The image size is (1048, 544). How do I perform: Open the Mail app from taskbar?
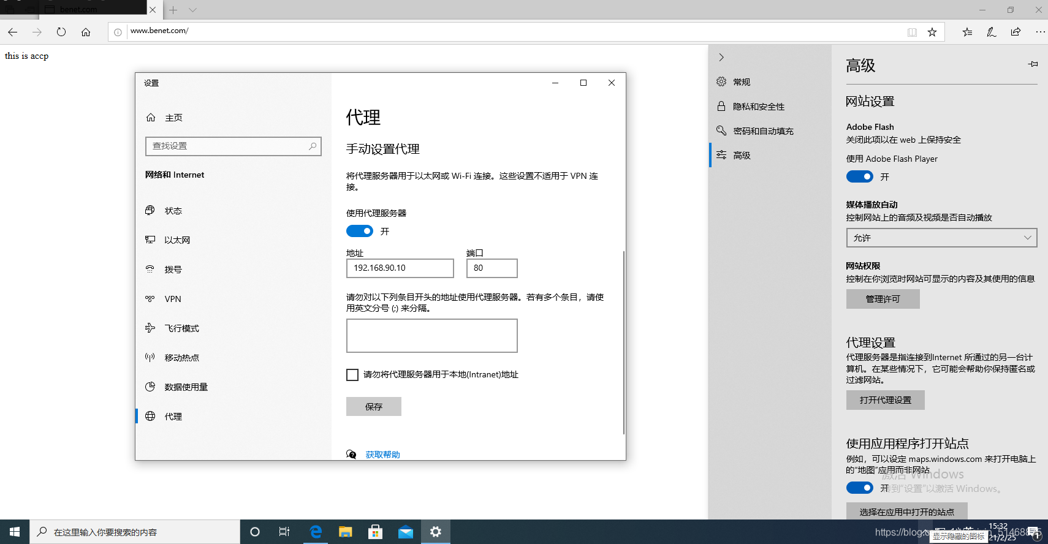[x=406, y=532]
